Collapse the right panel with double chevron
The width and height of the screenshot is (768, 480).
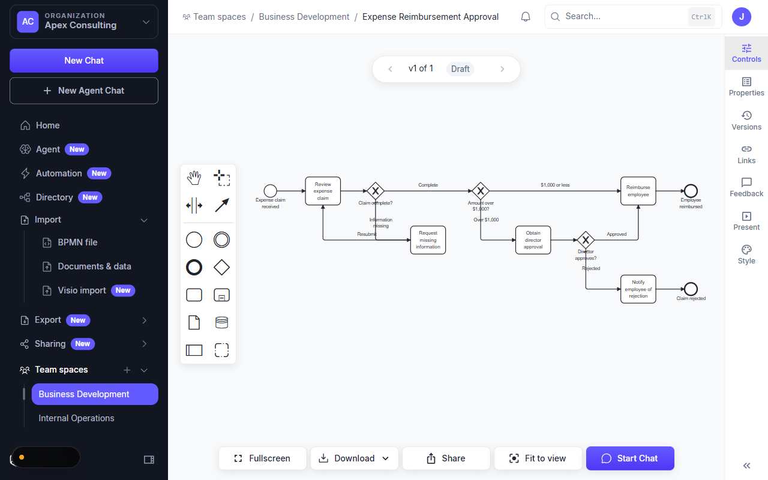click(x=746, y=466)
